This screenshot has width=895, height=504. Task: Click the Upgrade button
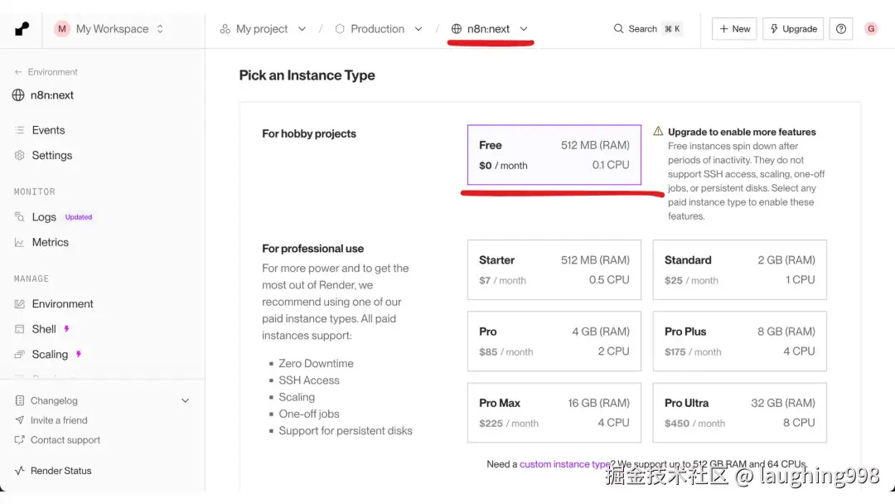pyautogui.click(x=793, y=28)
